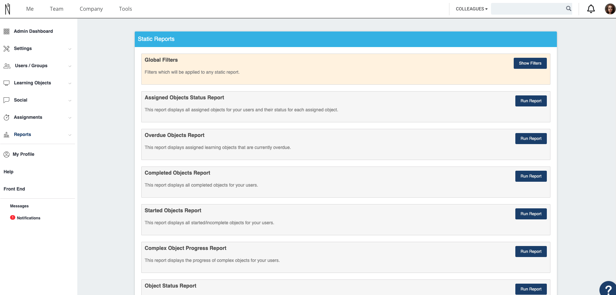Expand the Learning Objects chevron

70,83
